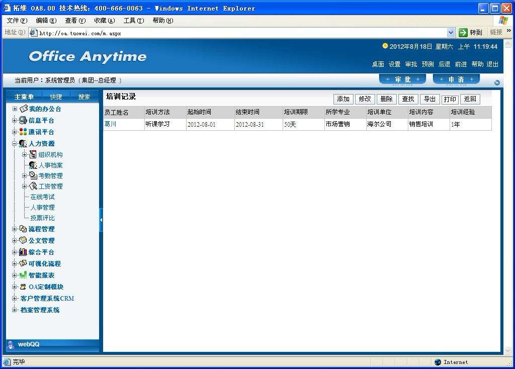This screenshot has height=369, width=515.
Task: Open webQQ via its icon
Action: (11, 344)
